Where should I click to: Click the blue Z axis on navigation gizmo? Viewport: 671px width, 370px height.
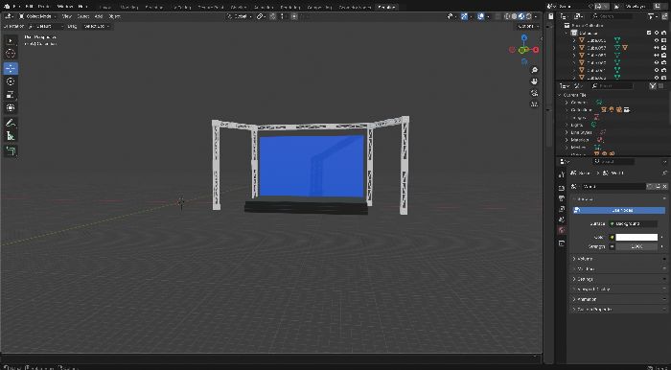[524, 37]
